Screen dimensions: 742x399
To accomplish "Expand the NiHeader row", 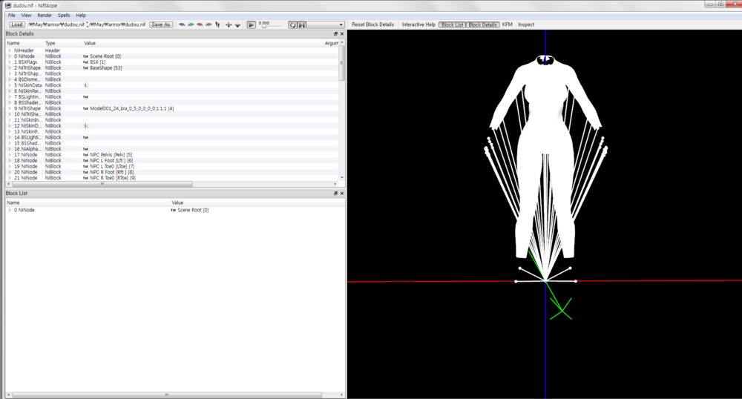I will tap(10, 50).
